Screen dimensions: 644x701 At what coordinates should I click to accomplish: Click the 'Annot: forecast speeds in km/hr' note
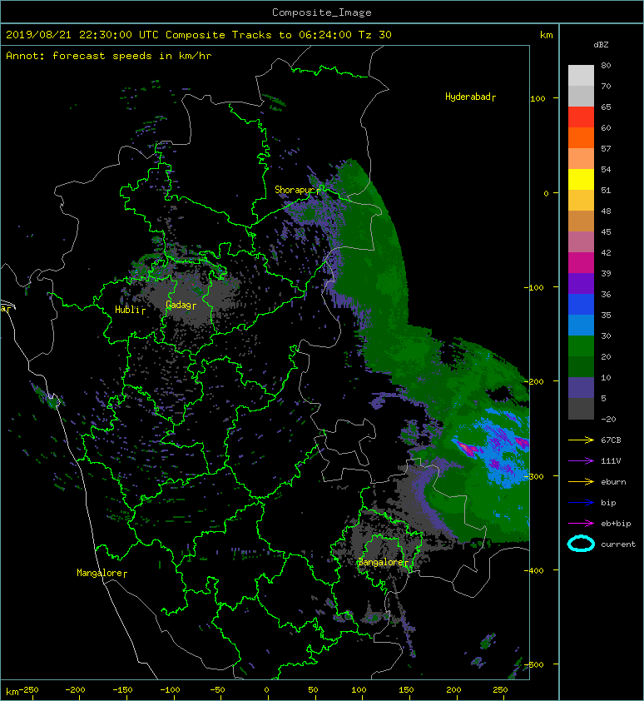pyautogui.click(x=109, y=56)
